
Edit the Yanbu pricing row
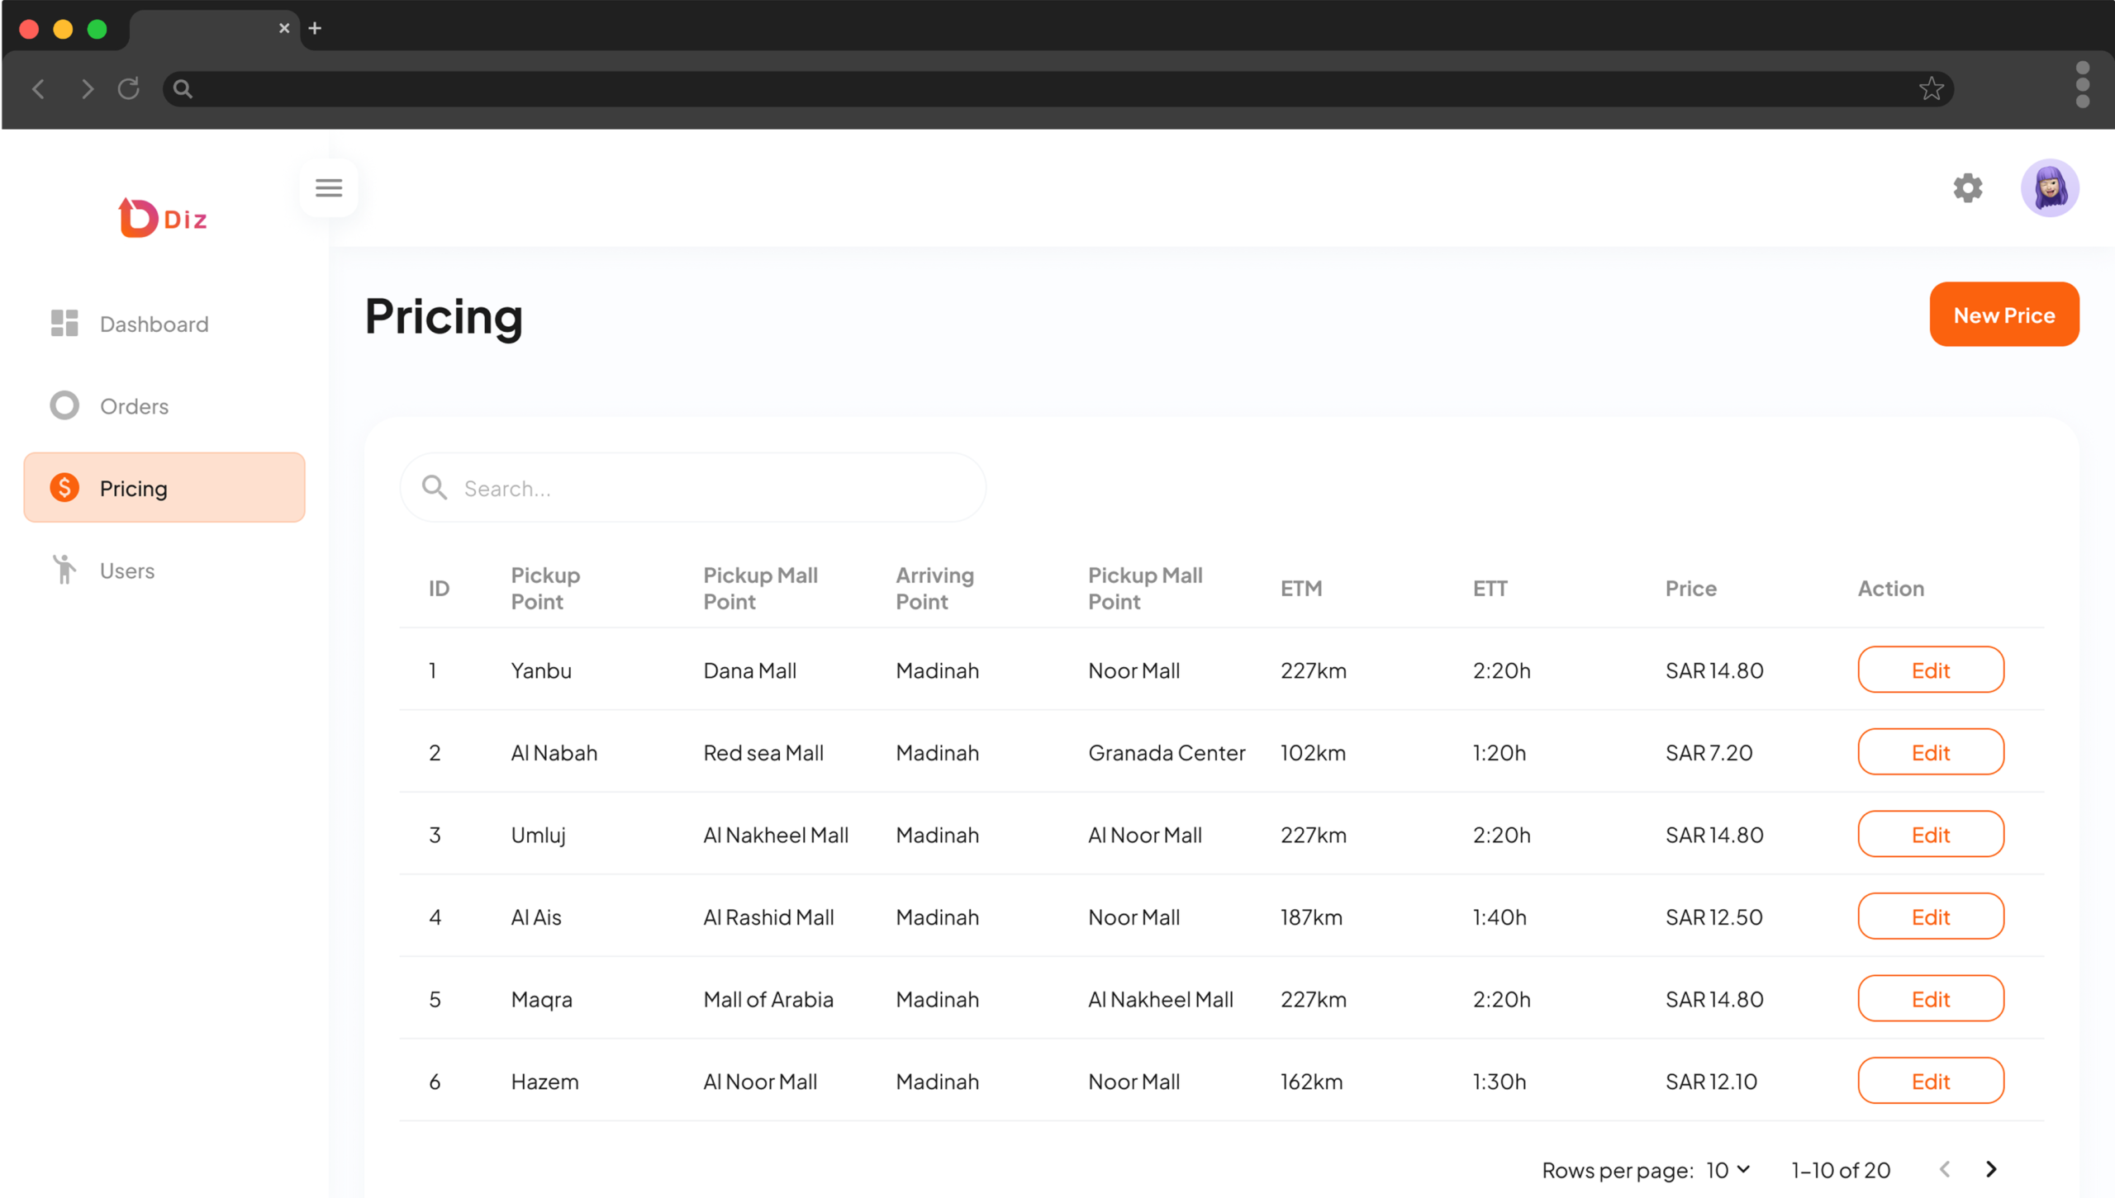click(x=1930, y=670)
